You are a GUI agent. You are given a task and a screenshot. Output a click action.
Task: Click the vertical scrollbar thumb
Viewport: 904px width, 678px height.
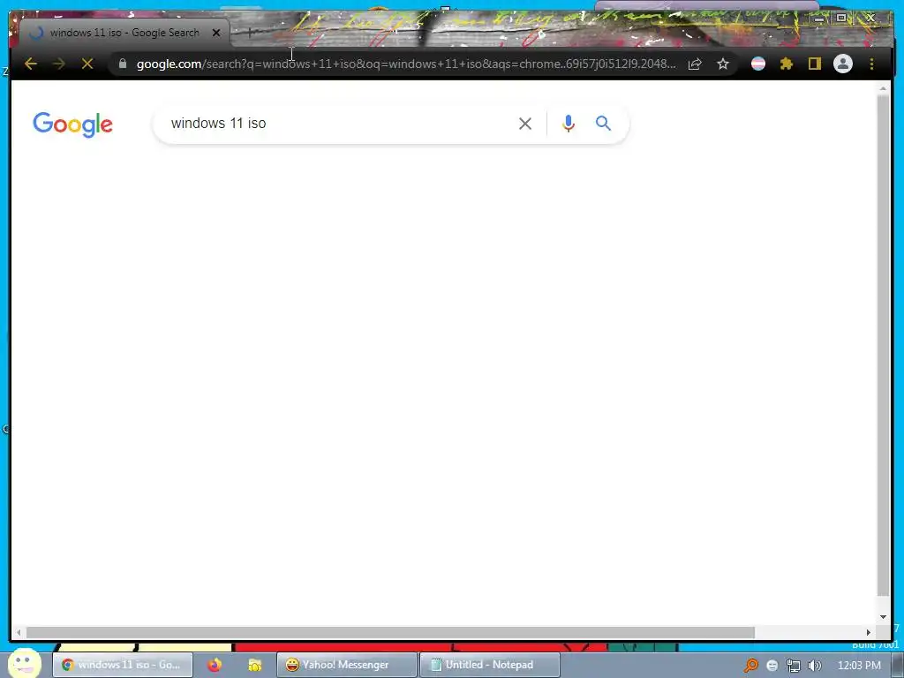883,346
